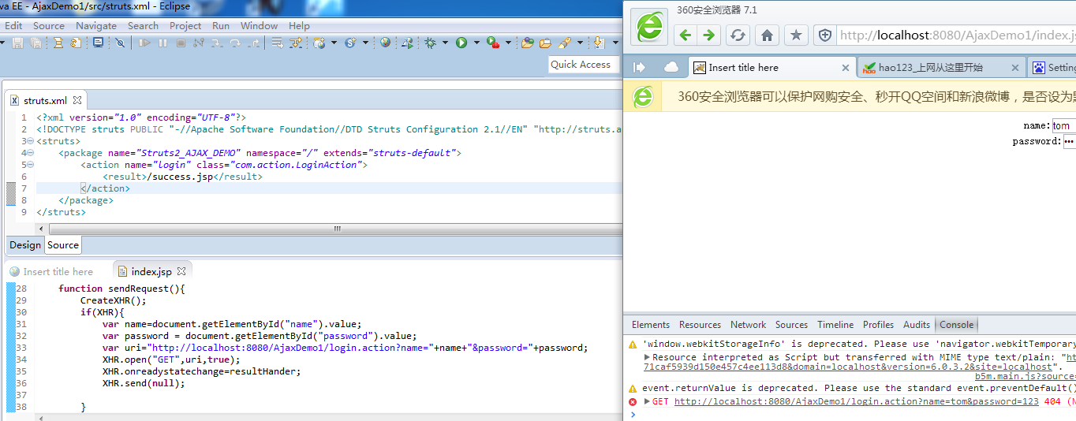The height and width of the screenshot is (421, 1076).
Task: Click the Step Over icon in Eclipse toolbar
Action: click(235, 43)
